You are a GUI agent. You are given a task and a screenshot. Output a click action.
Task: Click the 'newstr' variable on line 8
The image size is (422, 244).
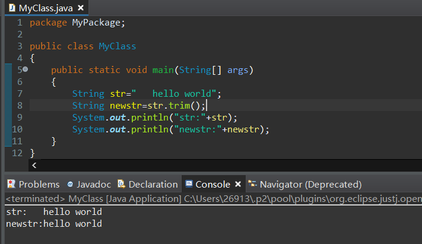click(126, 106)
